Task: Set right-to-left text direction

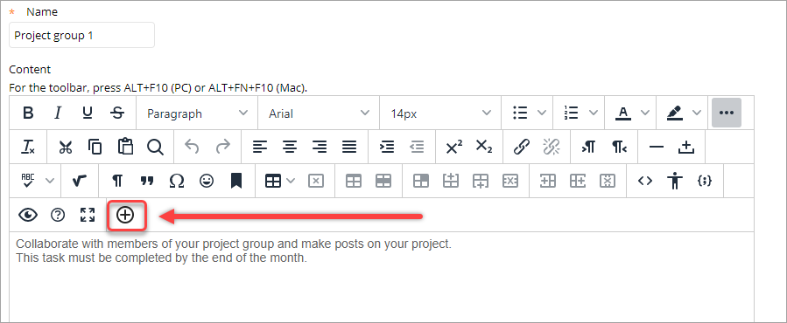Action: coord(619,147)
